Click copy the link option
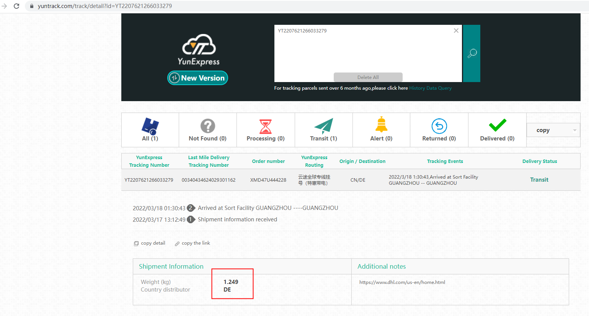 click(193, 243)
